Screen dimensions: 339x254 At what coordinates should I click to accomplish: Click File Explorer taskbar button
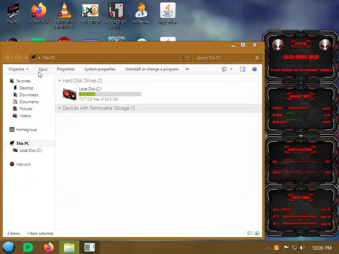pyautogui.click(x=69, y=247)
